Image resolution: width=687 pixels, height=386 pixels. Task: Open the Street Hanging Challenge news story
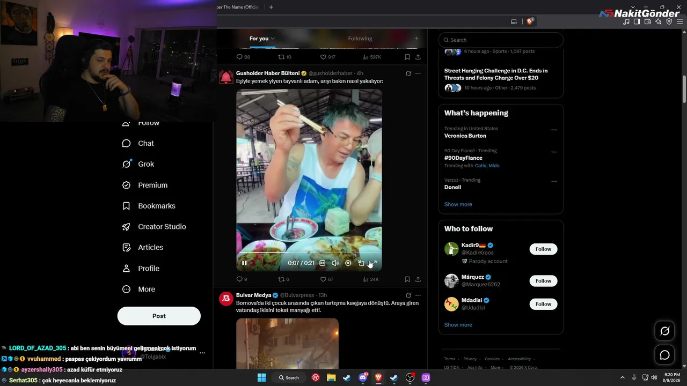496,74
